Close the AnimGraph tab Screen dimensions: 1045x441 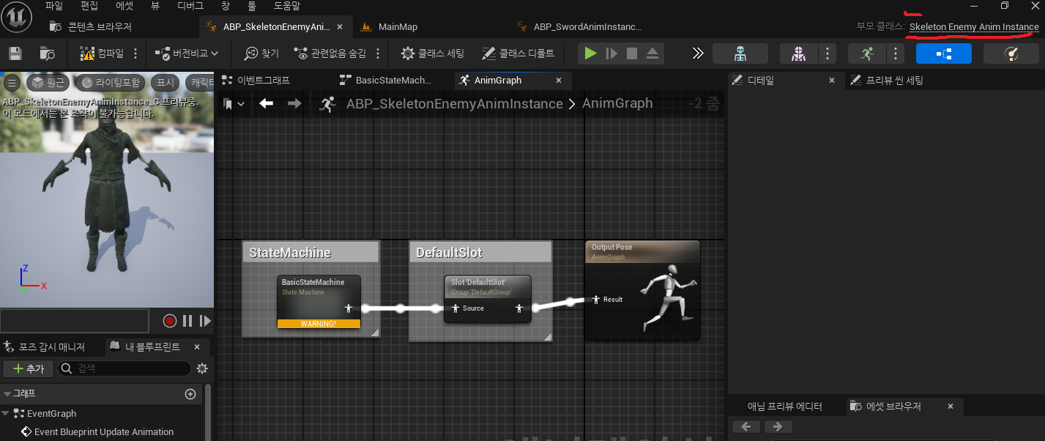click(559, 80)
